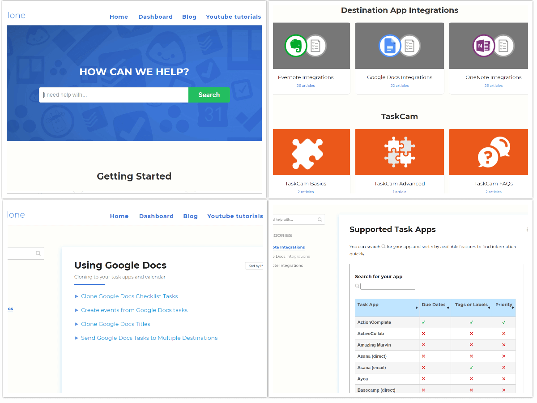Click the four-piece puzzle TaskCam Advanced icon
The height and width of the screenshot is (403, 537).
pos(400,152)
